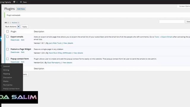Edit the Popup contact form plugin
190x107 pixels.
click(x=23, y=62)
